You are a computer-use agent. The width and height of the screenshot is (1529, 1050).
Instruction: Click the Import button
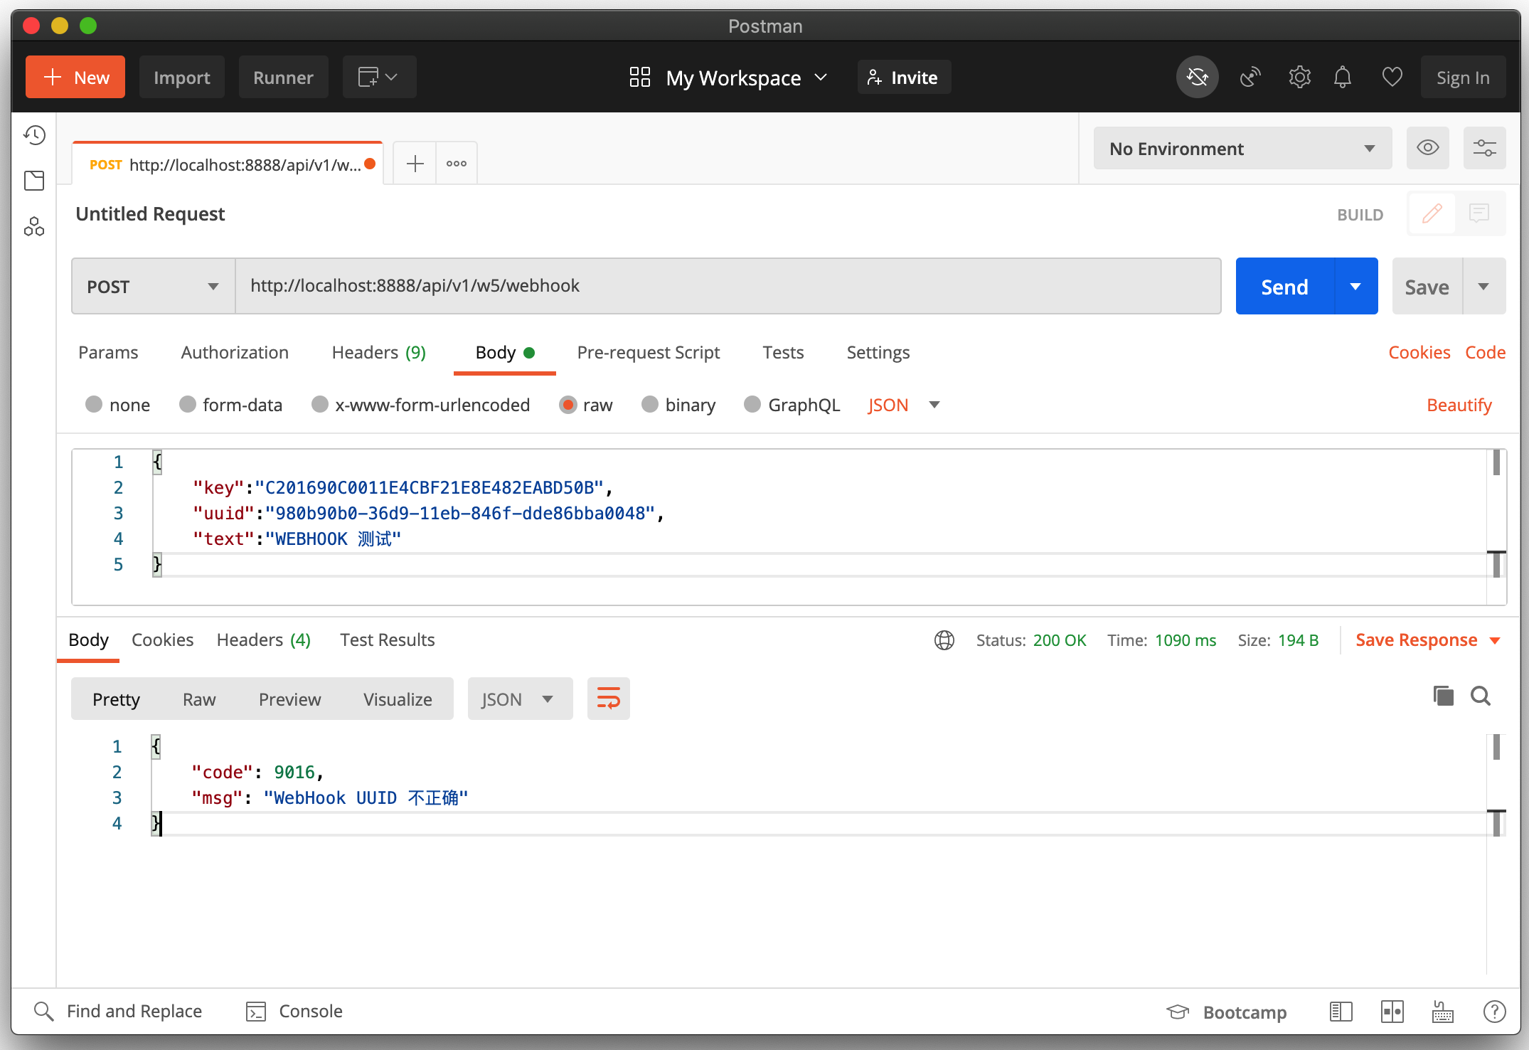(181, 78)
